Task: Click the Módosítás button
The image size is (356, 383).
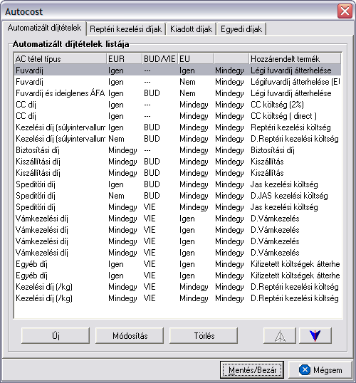Action: [x=130, y=335]
